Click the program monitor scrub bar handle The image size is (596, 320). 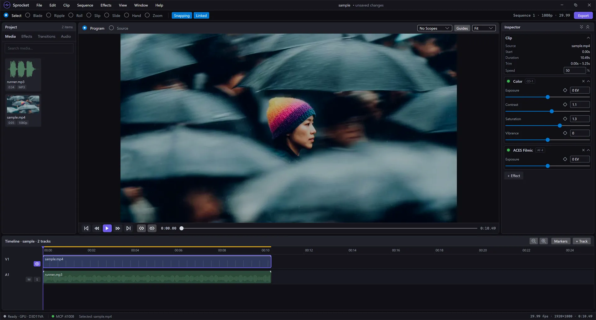(182, 228)
